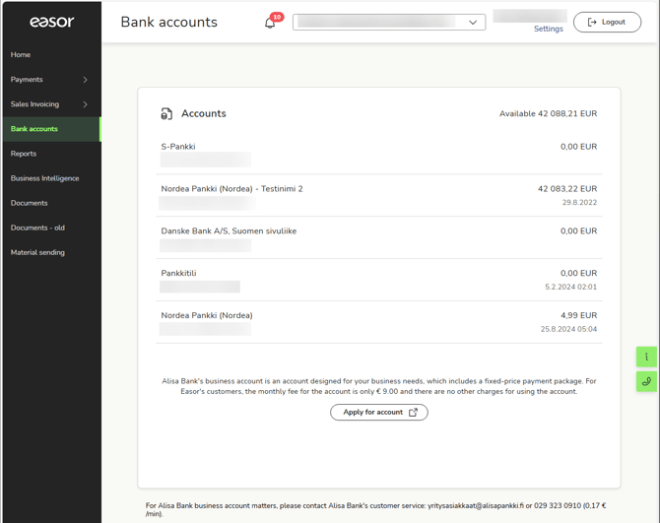Click Available 42 088,21 EUR total
This screenshot has height=523, width=660.
click(548, 113)
